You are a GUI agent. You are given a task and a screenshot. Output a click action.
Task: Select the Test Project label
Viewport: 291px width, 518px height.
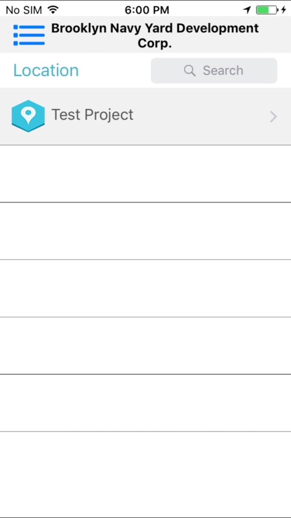click(x=92, y=115)
